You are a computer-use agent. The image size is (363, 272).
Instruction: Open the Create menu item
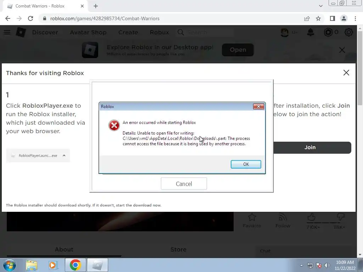tap(128, 32)
